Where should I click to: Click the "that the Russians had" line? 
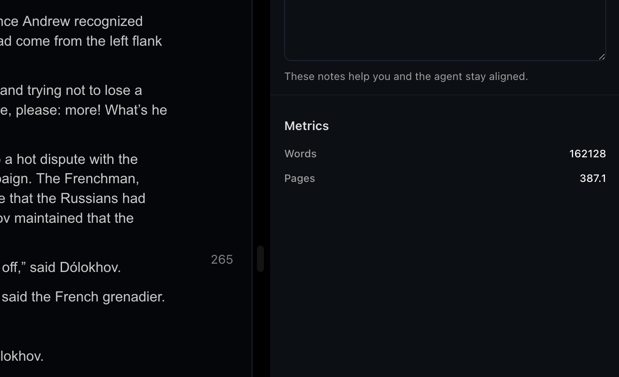click(73, 198)
